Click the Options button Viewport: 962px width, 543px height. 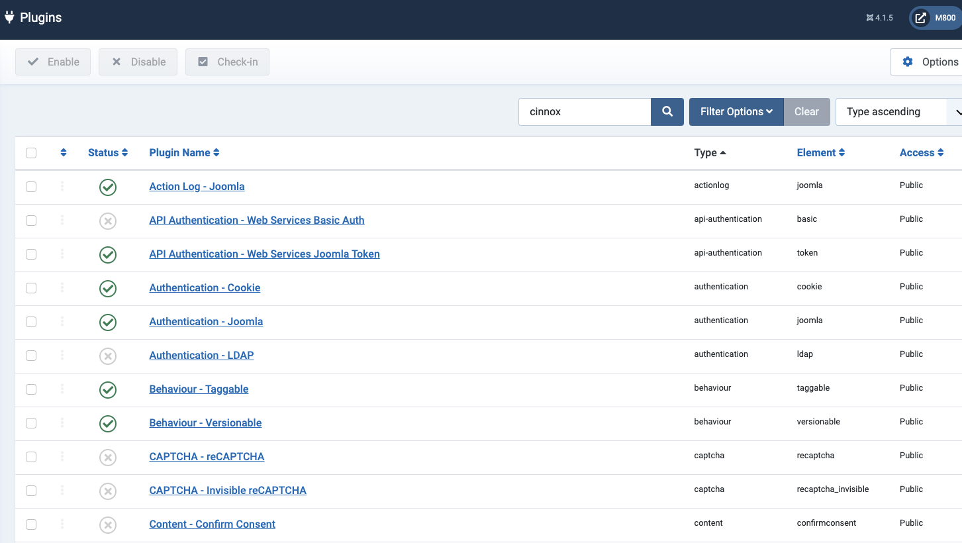(x=930, y=62)
